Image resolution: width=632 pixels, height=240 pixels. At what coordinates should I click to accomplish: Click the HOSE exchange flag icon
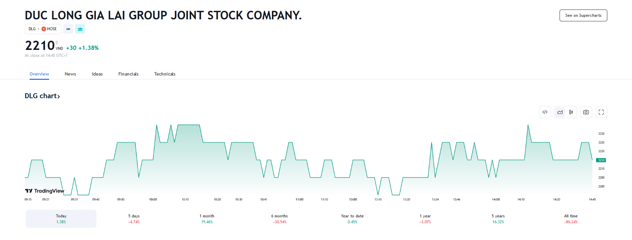pos(44,29)
